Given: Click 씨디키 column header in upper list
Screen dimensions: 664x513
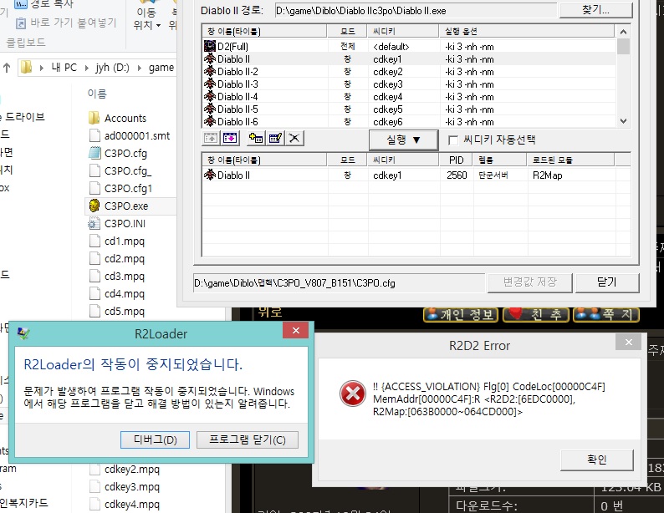Looking at the screenshot, I should (x=403, y=31).
